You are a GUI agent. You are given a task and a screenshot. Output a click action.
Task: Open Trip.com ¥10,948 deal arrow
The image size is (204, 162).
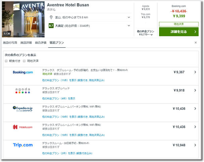point(195,145)
